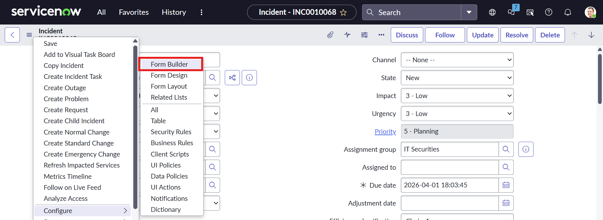
Task: Open the hamburger context menu icon
Action: tap(29, 35)
